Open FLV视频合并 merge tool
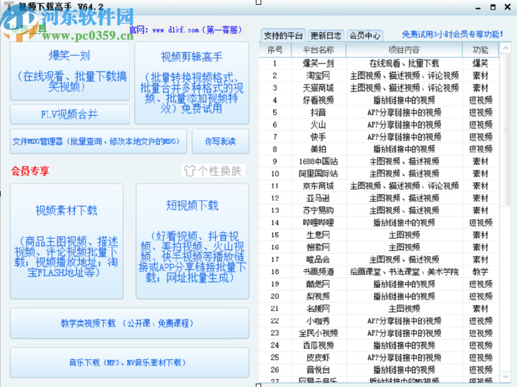The width and height of the screenshot is (517, 387). (70, 114)
